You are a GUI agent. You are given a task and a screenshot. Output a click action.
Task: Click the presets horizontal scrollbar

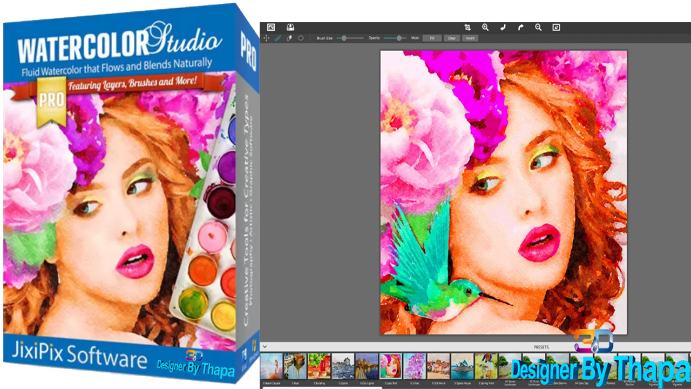pyautogui.click(x=321, y=387)
